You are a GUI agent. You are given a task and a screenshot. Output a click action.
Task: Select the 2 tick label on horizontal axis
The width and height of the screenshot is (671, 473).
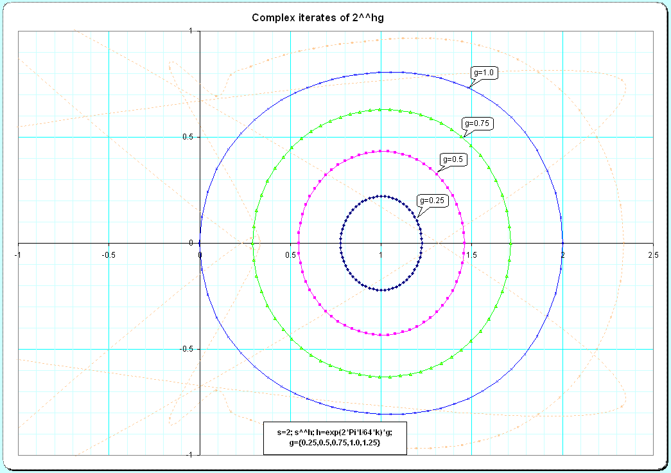pyautogui.click(x=563, y=254)
